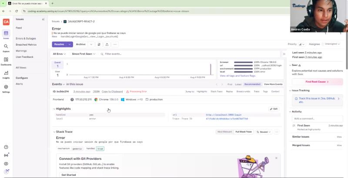Open Track this issue in Jira, GitHub
Image resolution: width=348 pixels, height=178 pixels.
[x=317, y=100]
